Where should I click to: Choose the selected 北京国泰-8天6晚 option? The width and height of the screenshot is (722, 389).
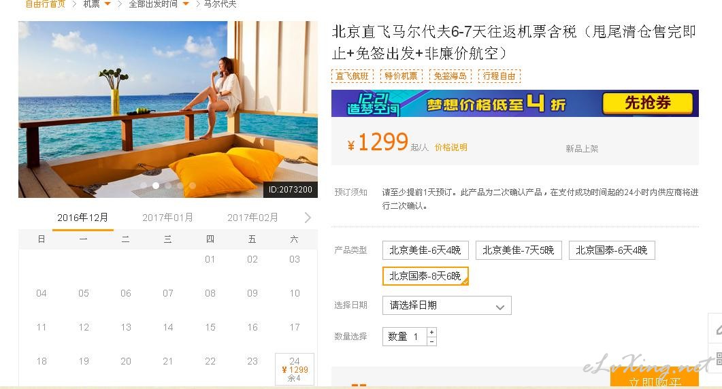(425, 275)
